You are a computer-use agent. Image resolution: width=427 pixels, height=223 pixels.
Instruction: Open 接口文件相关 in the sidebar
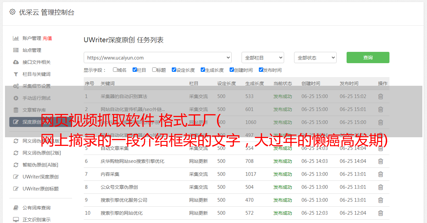pyautogui.click(x=37, y=62)
